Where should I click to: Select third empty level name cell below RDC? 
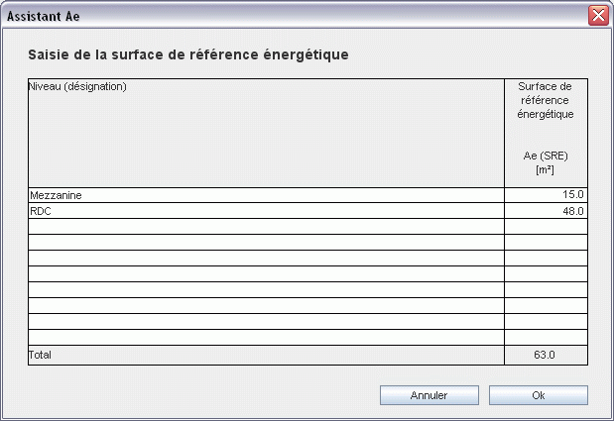266,259
